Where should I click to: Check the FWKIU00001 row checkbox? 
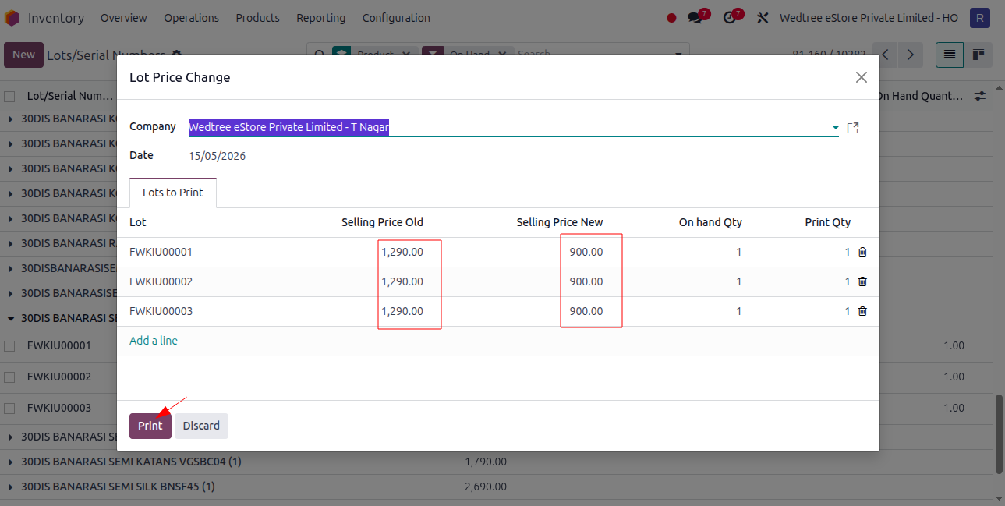coord(9,345)
